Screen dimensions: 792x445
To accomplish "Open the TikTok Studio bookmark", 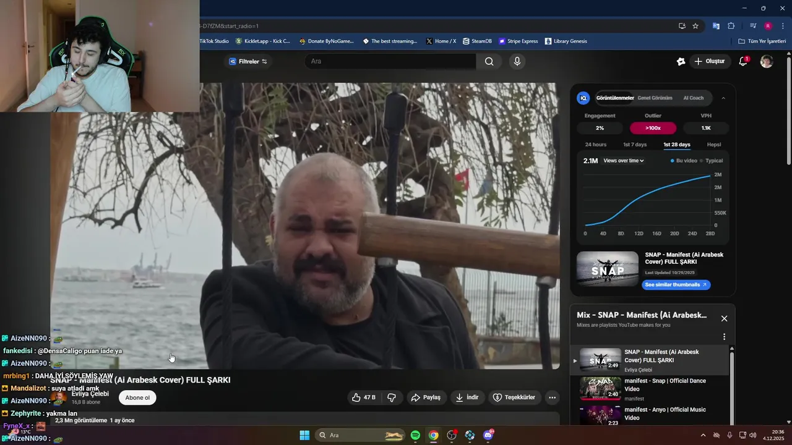I will pos(214,41).
